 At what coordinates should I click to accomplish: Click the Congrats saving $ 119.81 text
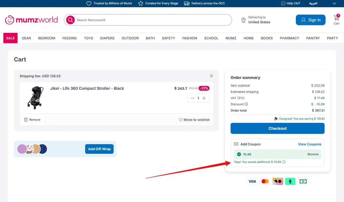pos(302,119)
